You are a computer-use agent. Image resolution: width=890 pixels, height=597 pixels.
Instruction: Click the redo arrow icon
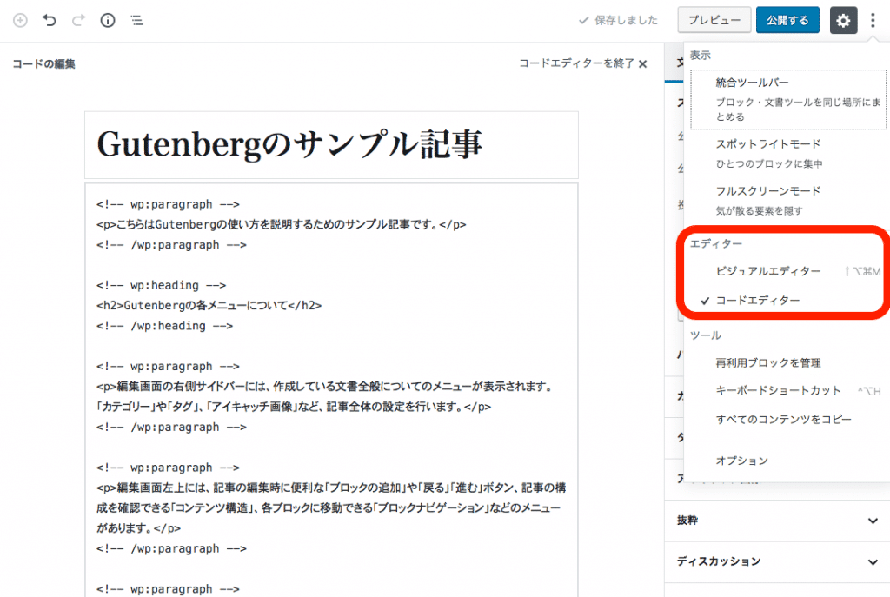pos(78,21)
